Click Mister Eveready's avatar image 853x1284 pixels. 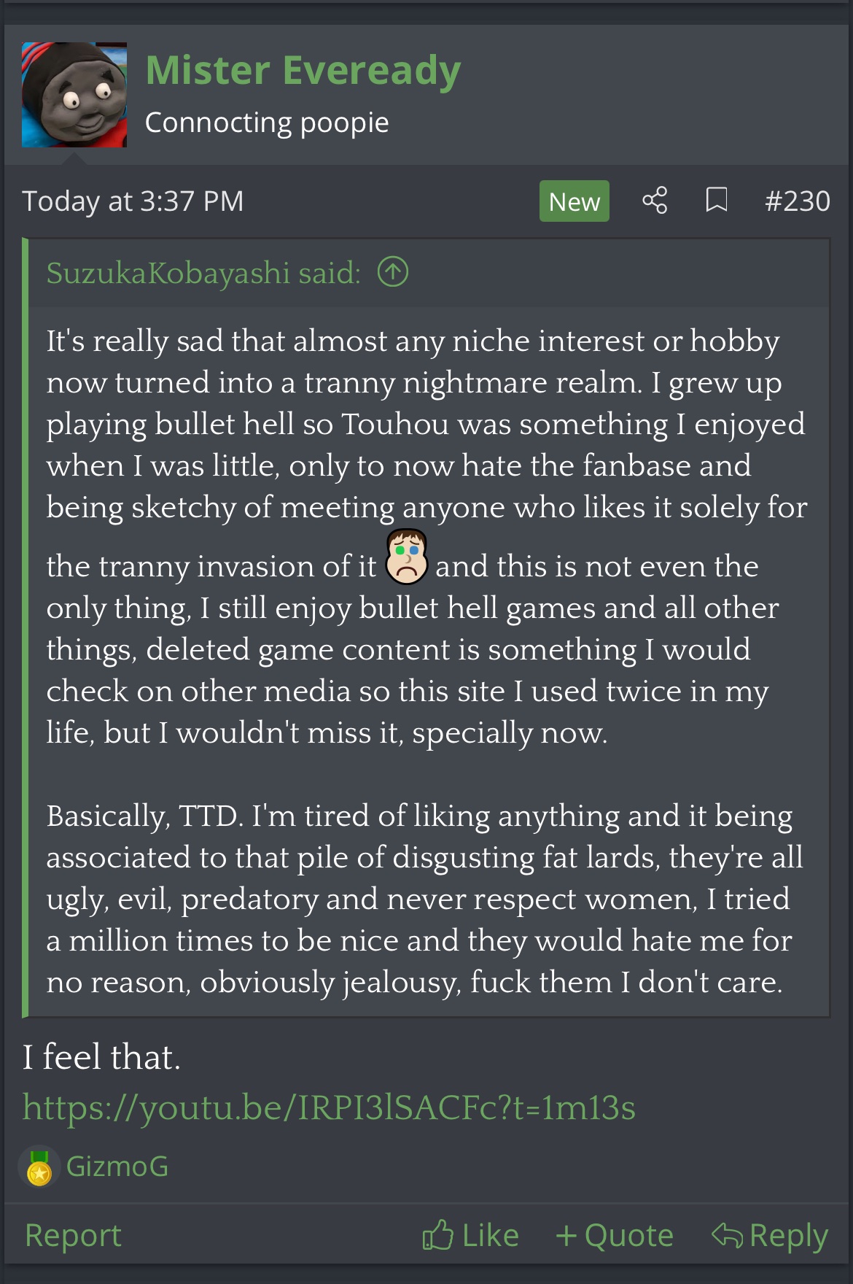[74, 95]
